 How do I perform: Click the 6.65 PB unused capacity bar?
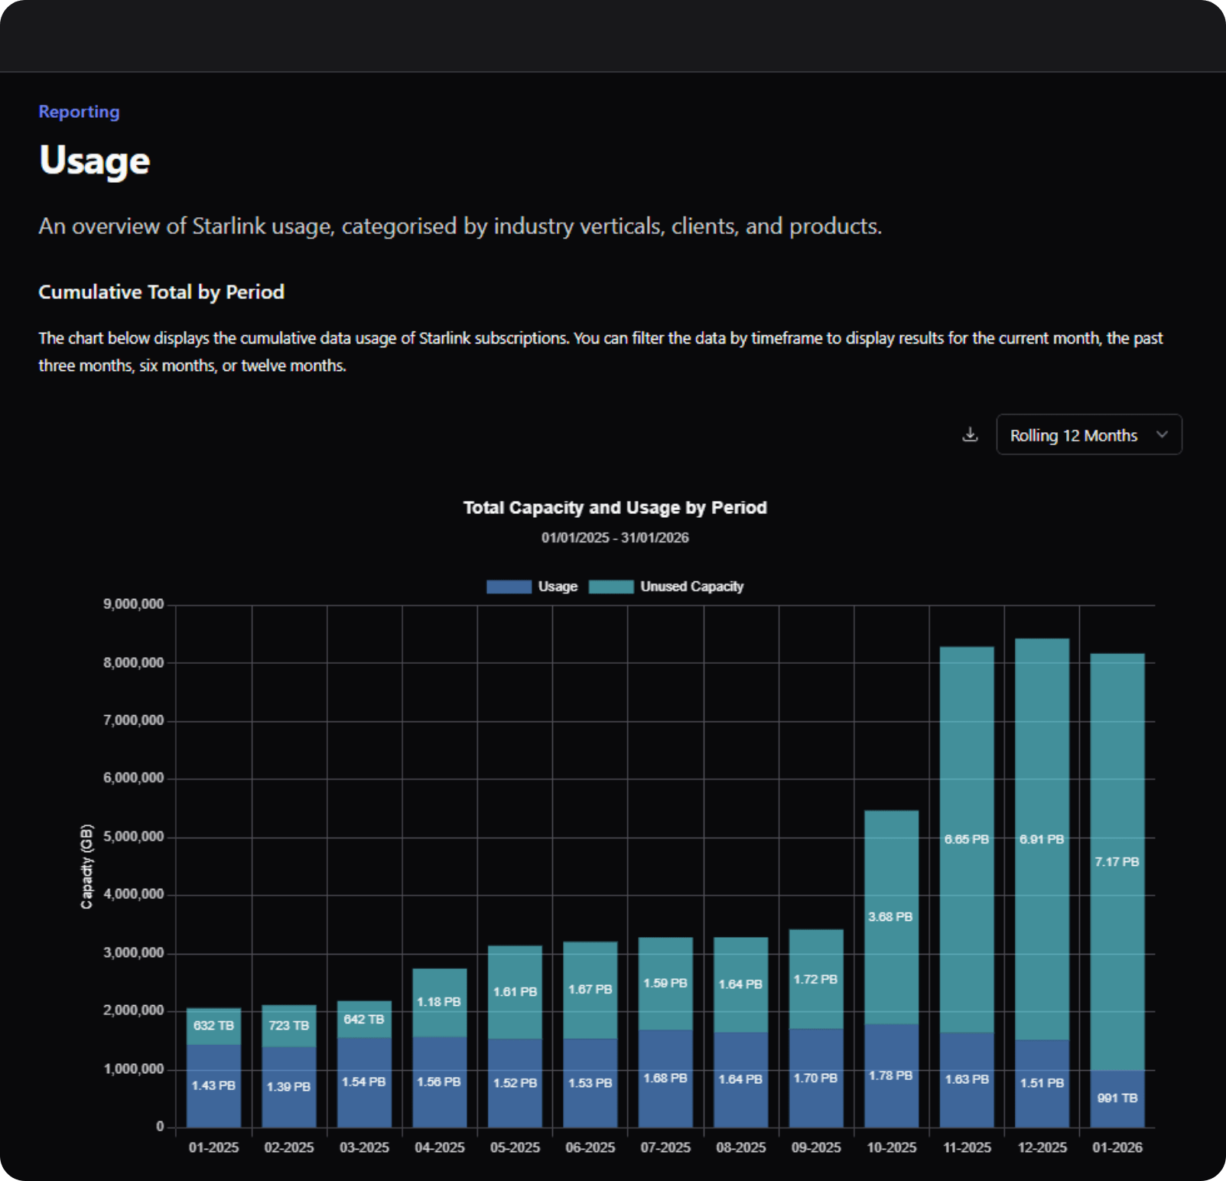click(x=967, y=839)
